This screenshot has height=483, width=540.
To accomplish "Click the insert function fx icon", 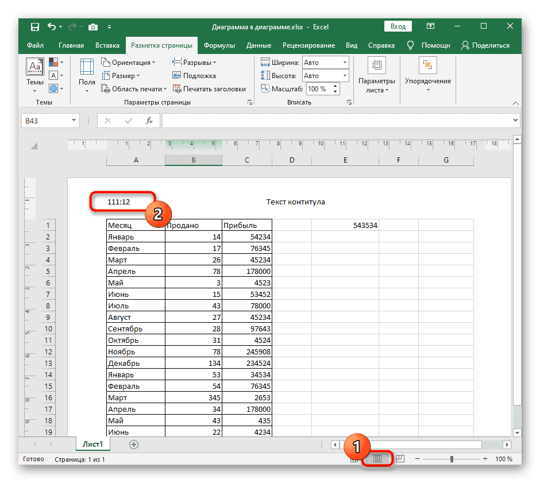I will (x=149, y=121).
